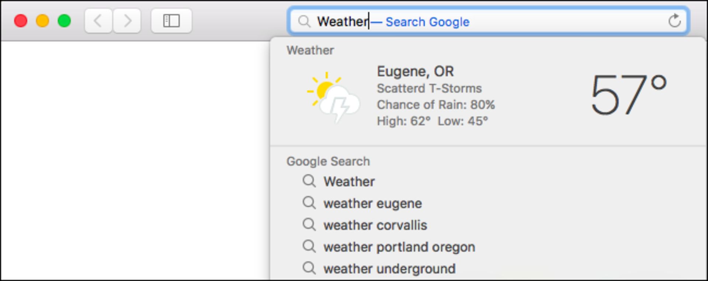Screen dimensions: 708x281
Task: Select the "weather underground" suggestion
Action: point(389,268)
